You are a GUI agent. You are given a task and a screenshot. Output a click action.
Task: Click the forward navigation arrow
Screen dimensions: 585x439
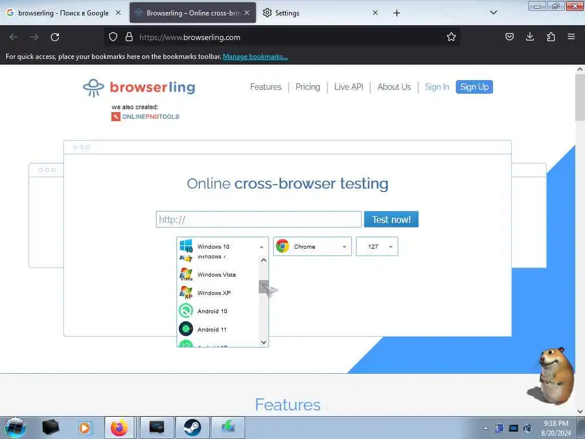pos(34,37)
